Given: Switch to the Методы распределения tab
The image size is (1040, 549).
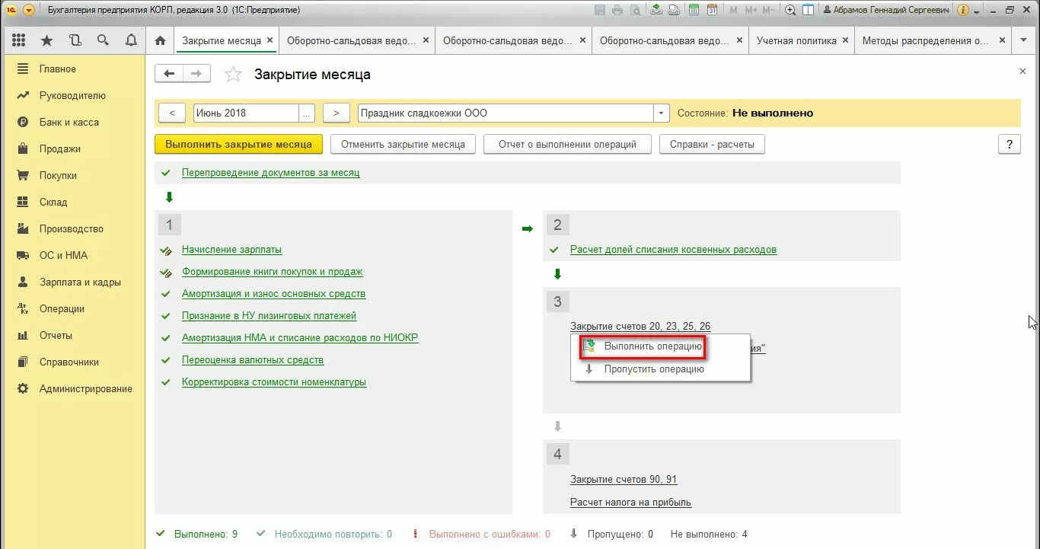Looking at the screenshot, I should [926, 41].
